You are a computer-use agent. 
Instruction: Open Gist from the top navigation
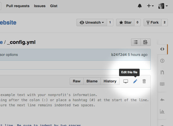click(x=54, y=6)
